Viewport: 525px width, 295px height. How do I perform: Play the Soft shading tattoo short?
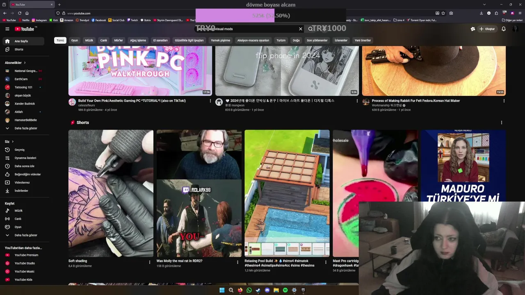(x=111, y=193)
